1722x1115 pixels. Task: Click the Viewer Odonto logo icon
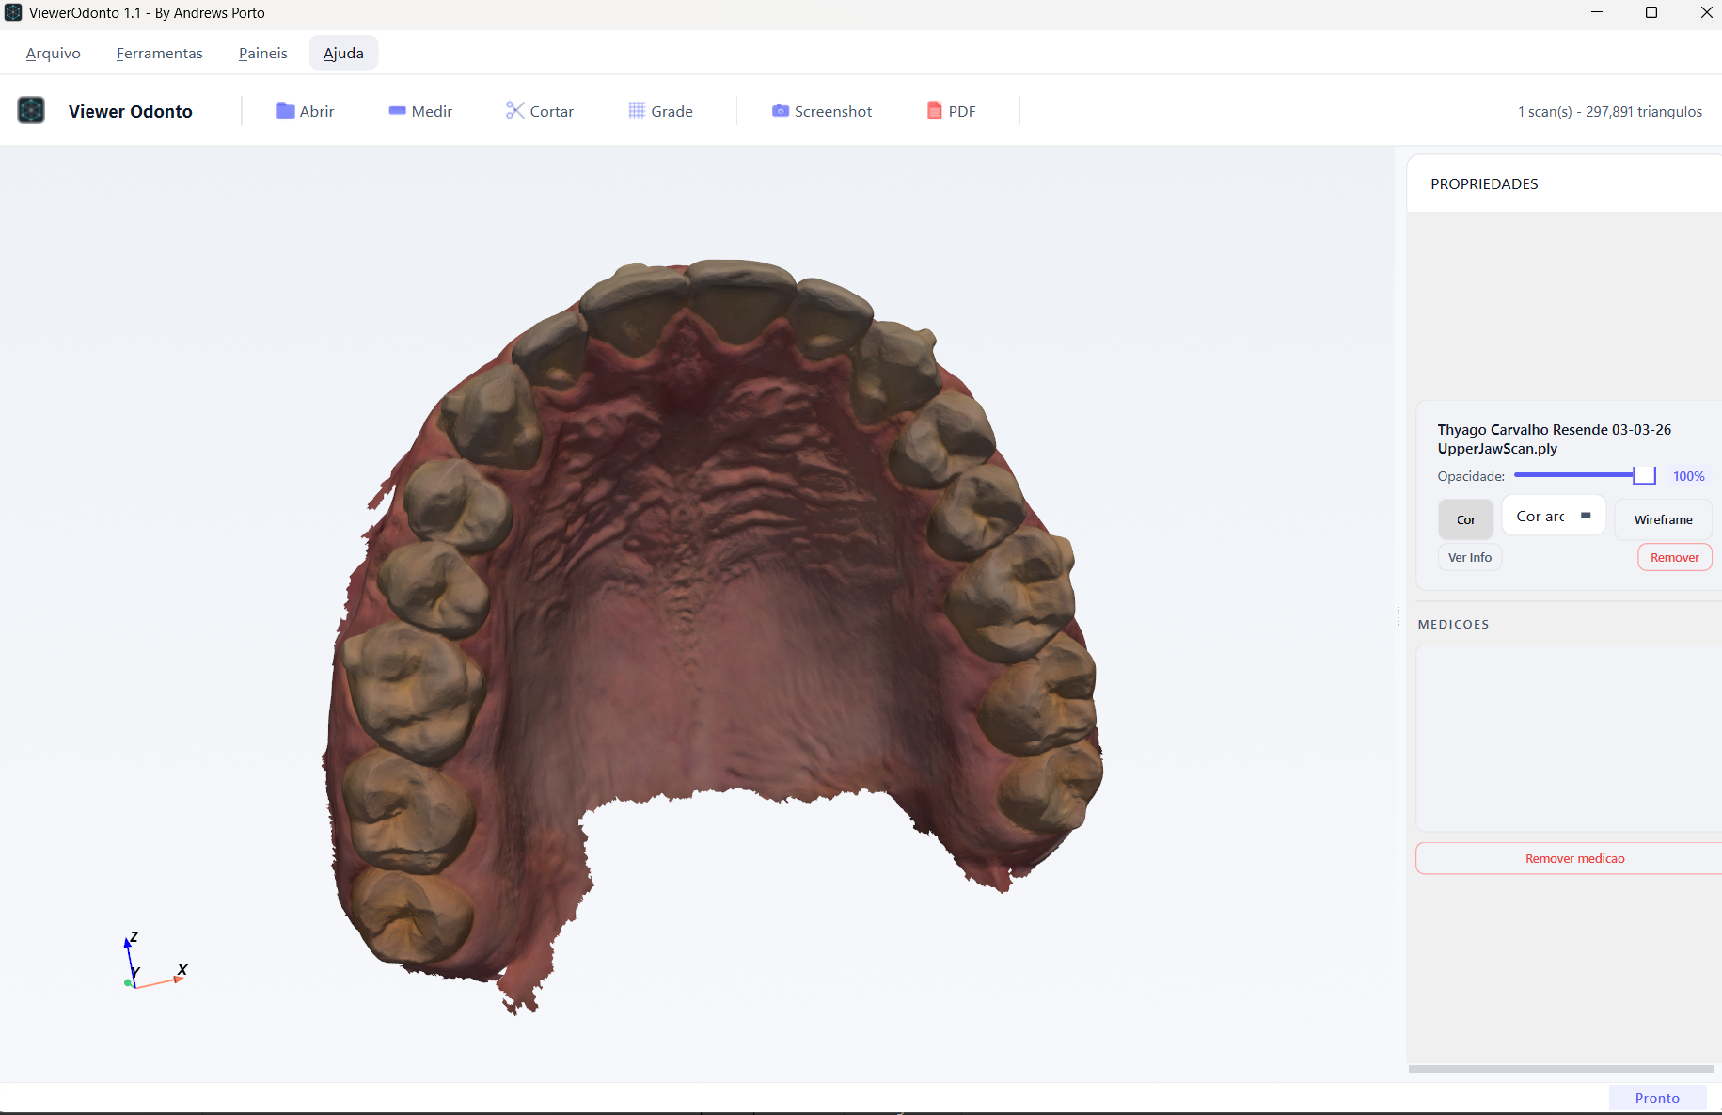pos(31,111)
